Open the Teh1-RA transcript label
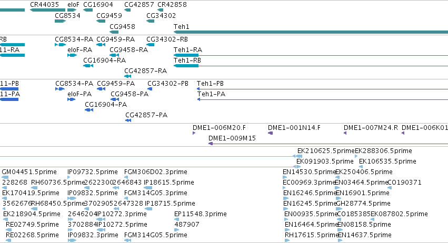The width and height of the screenshot is (448, 243). click(188, 50)
